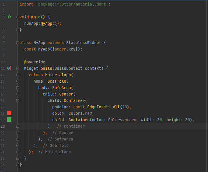Click fold end marker beside // Center comment
This screenshot has height=172, width=208.
[18, 133]
